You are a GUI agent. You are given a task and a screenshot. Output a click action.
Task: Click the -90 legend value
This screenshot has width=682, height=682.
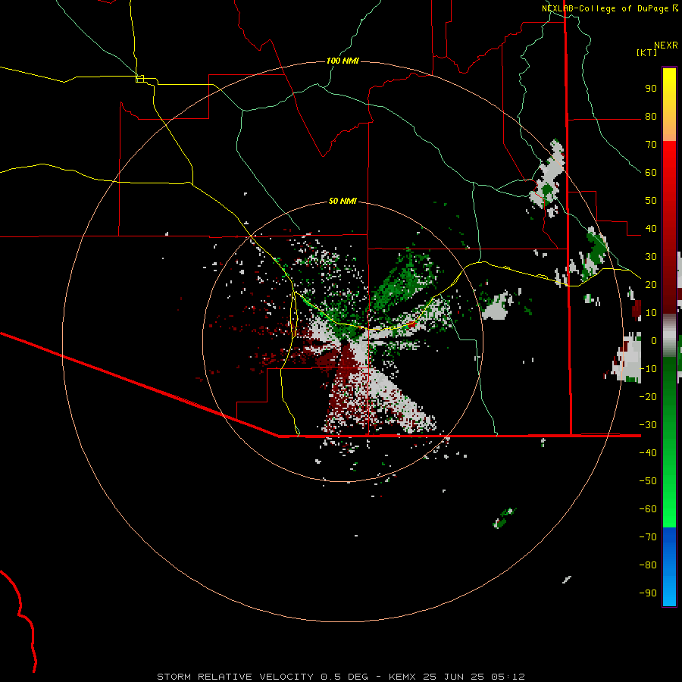tap(648, 593)
